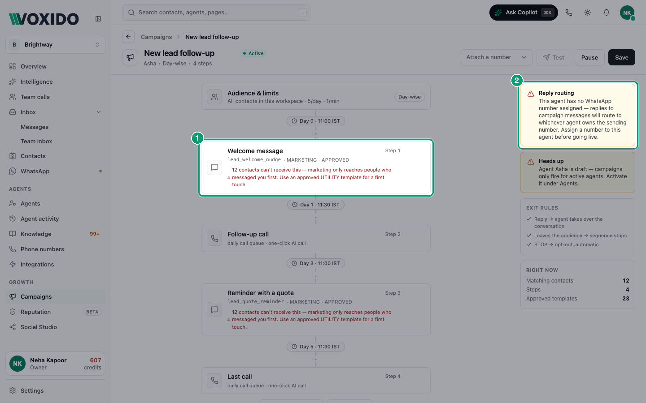
Task: Click the campaign megaphone icon beside title
Action: coord(130,57)
